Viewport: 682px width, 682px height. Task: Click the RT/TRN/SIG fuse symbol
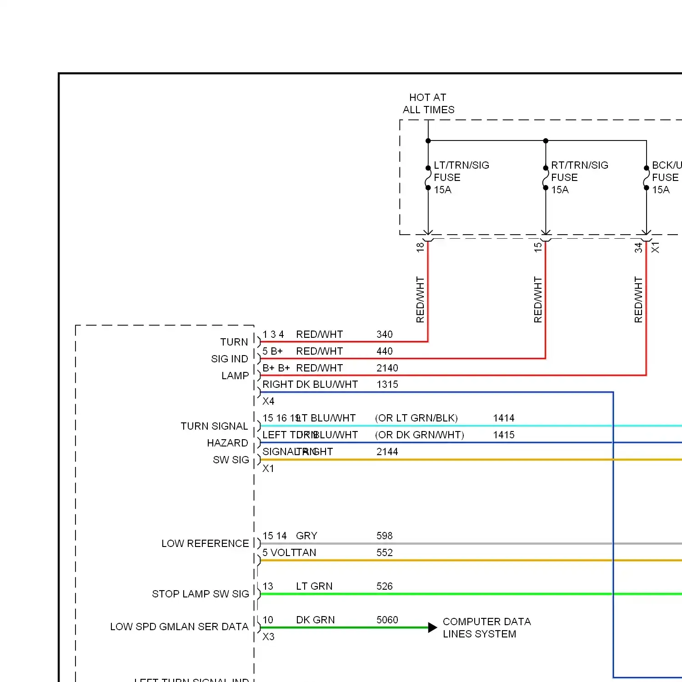[546, 178]
